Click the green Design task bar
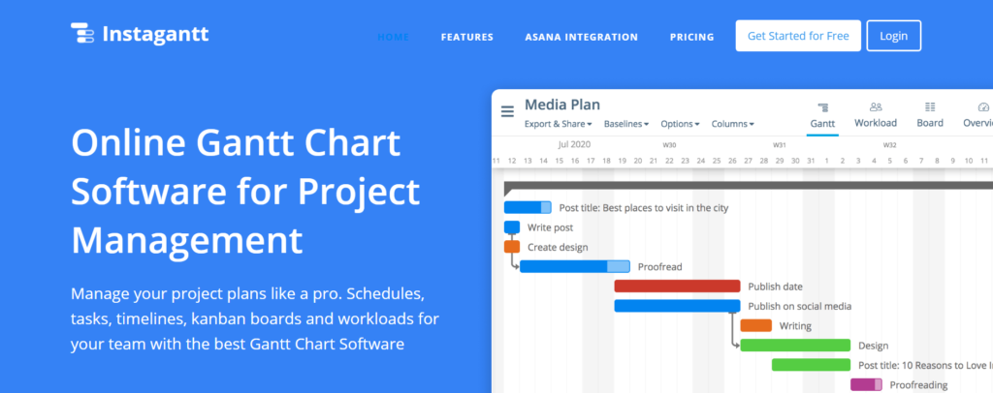Image resolution: width=993 pixels, height=393 pixels. pyautogui.click(x=795, y=346)
